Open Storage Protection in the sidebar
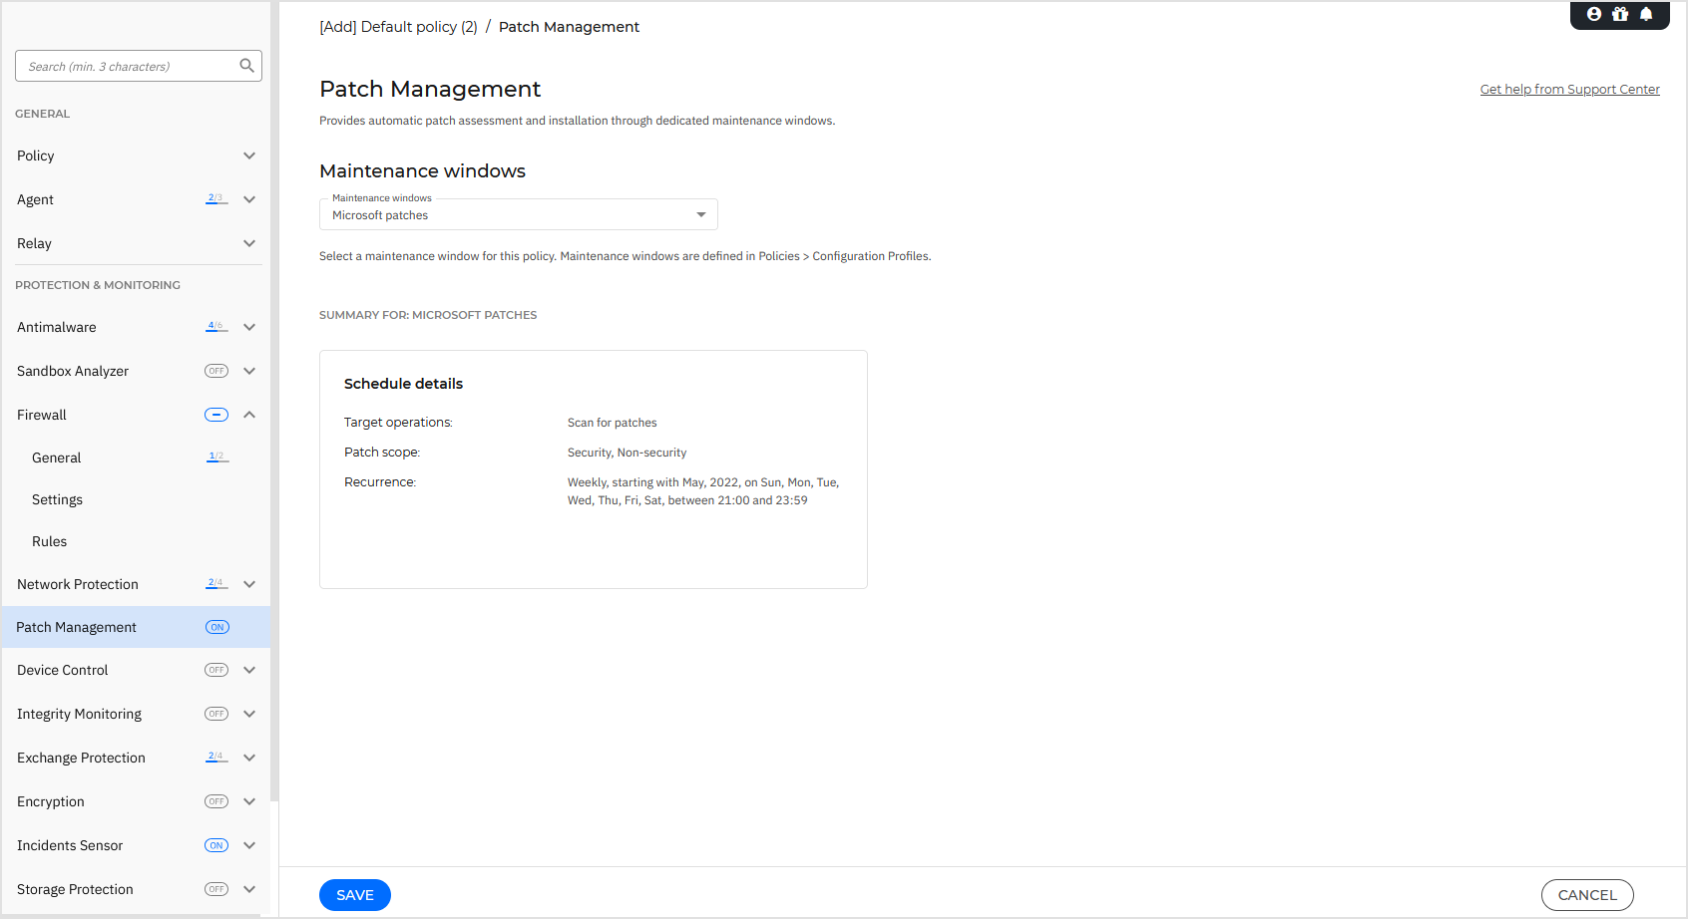The image size is (1688, 919). pos(75,889)
